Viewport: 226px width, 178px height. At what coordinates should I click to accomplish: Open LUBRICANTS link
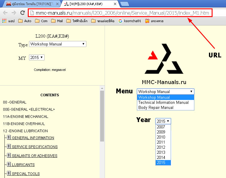coord(23,165)
